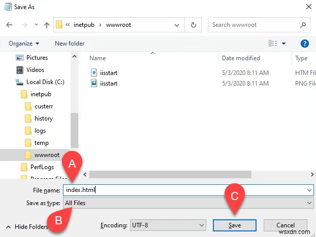The image size is (316, 237).
Task: Open the Organize menu
Action: click(x=24, y=44)
